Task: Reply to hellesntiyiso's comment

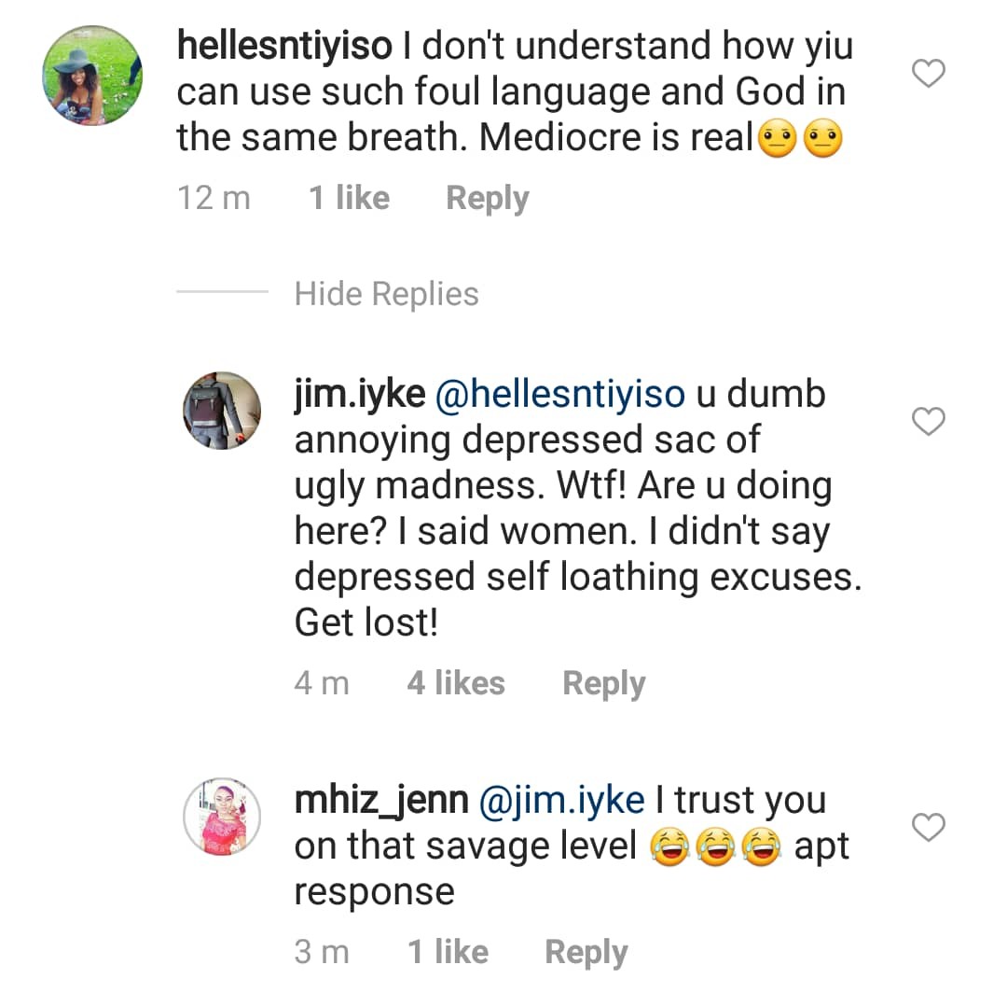Action: point(487,198)
